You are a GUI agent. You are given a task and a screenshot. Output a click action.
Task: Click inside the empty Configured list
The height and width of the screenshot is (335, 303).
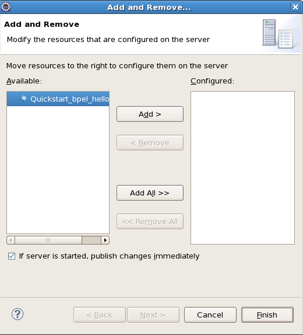(x=242, y=167)
